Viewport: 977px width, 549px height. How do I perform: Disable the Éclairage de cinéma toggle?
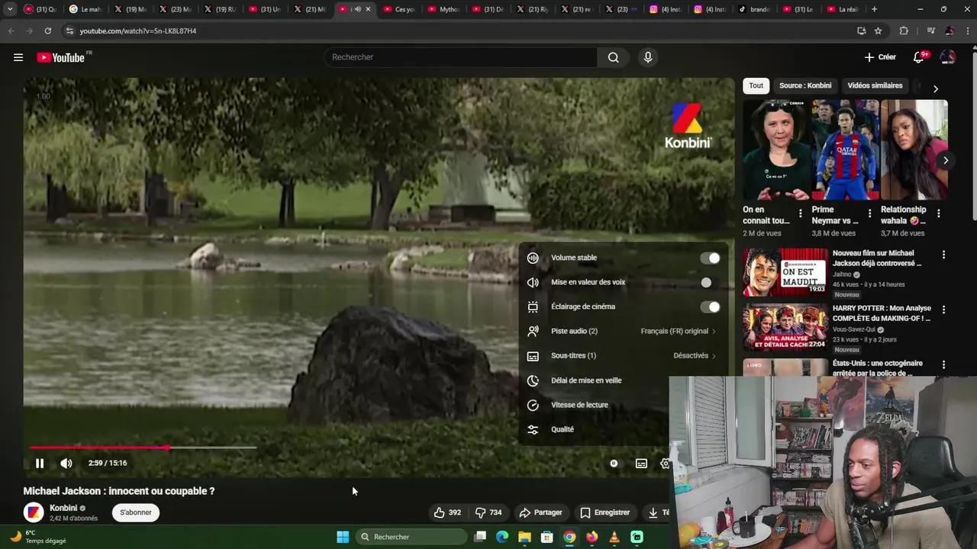[x=710, y=307]
